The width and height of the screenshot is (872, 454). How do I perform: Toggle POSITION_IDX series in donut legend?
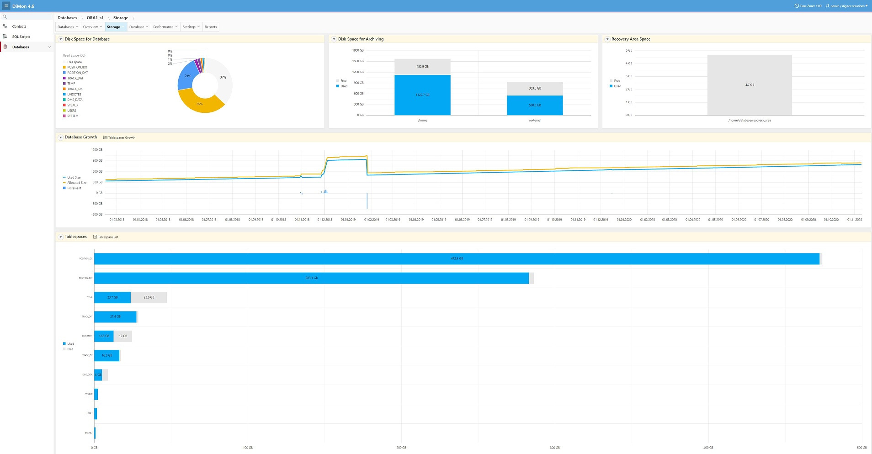pos(77,67)
